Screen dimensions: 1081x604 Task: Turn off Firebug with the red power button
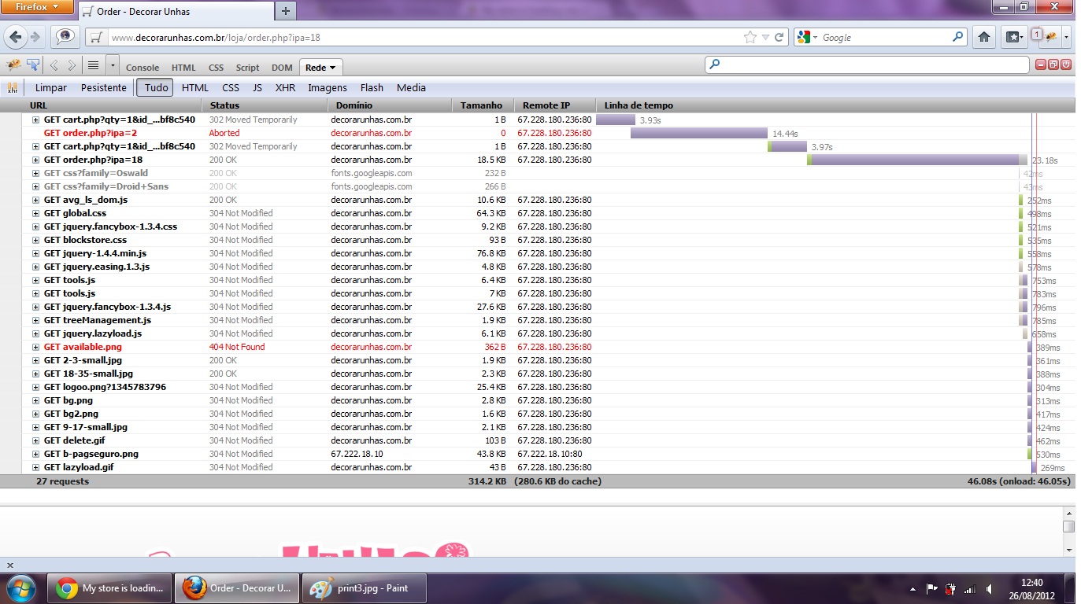coord(1066,65)
